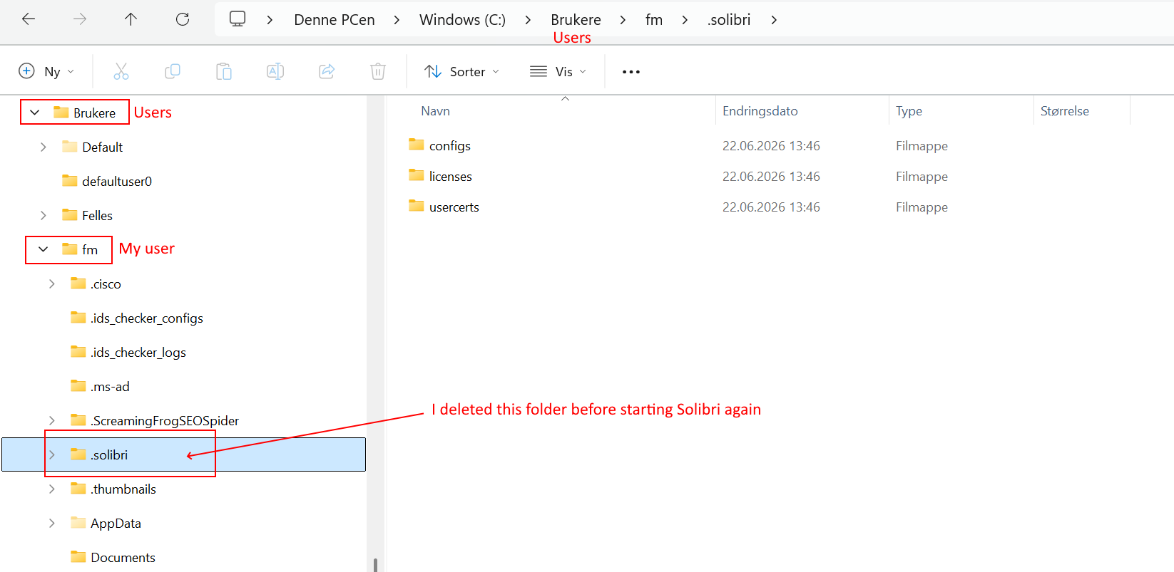Click the Rename icon

pyautogui.click(x=275, y=71)
